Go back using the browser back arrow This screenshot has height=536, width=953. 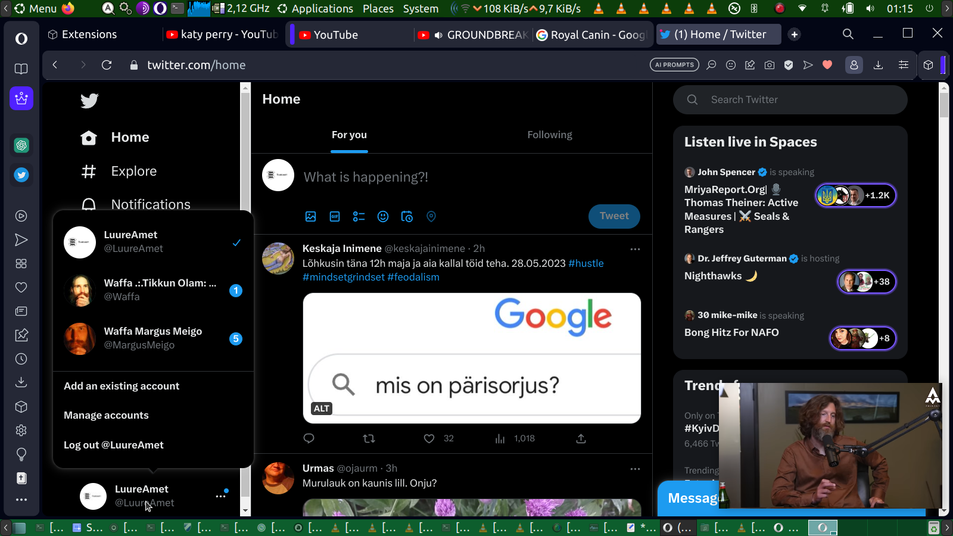tap(55, 65)
